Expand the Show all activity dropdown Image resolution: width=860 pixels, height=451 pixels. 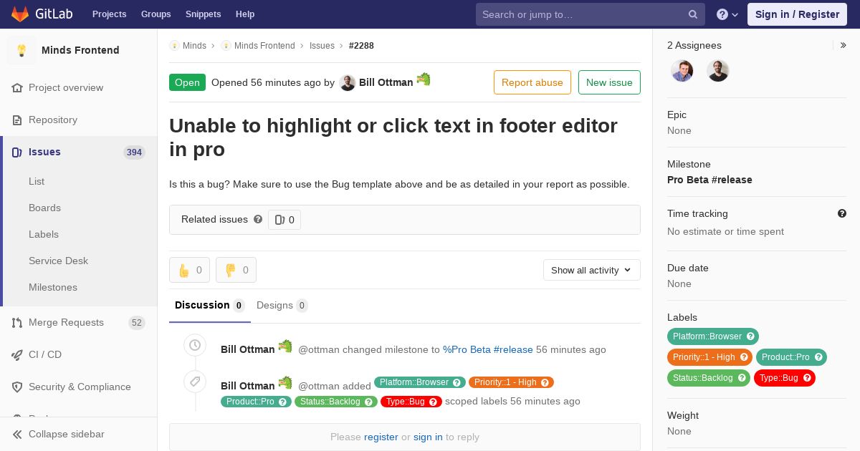(591, 270)
